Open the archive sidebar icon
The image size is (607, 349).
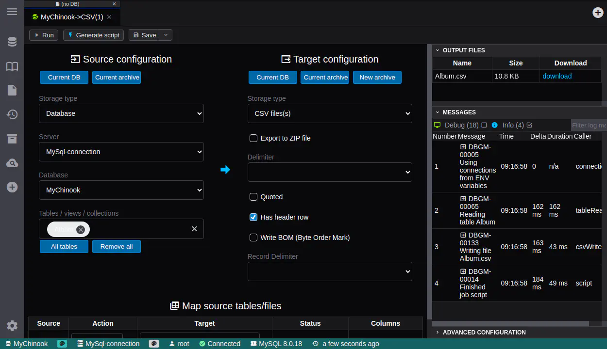coord(12,139)
